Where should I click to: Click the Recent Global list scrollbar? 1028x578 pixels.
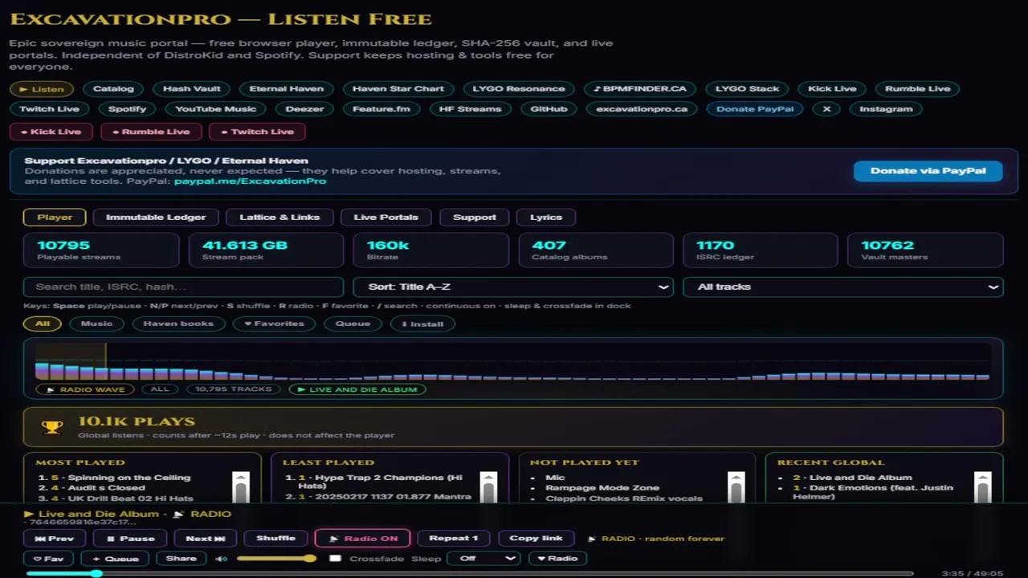pos(982,486)
